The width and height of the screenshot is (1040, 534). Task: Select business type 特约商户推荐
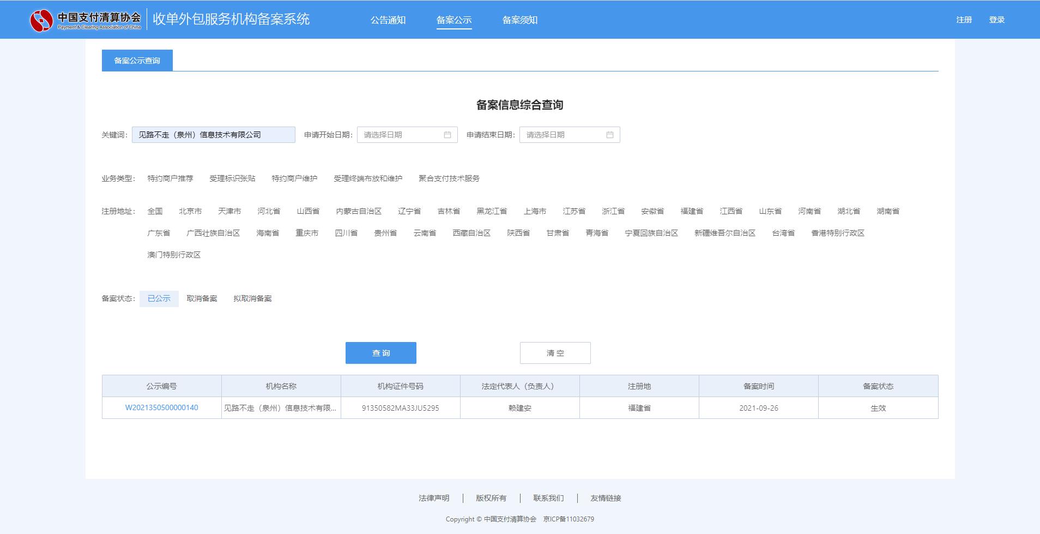[x=170, y=178]
